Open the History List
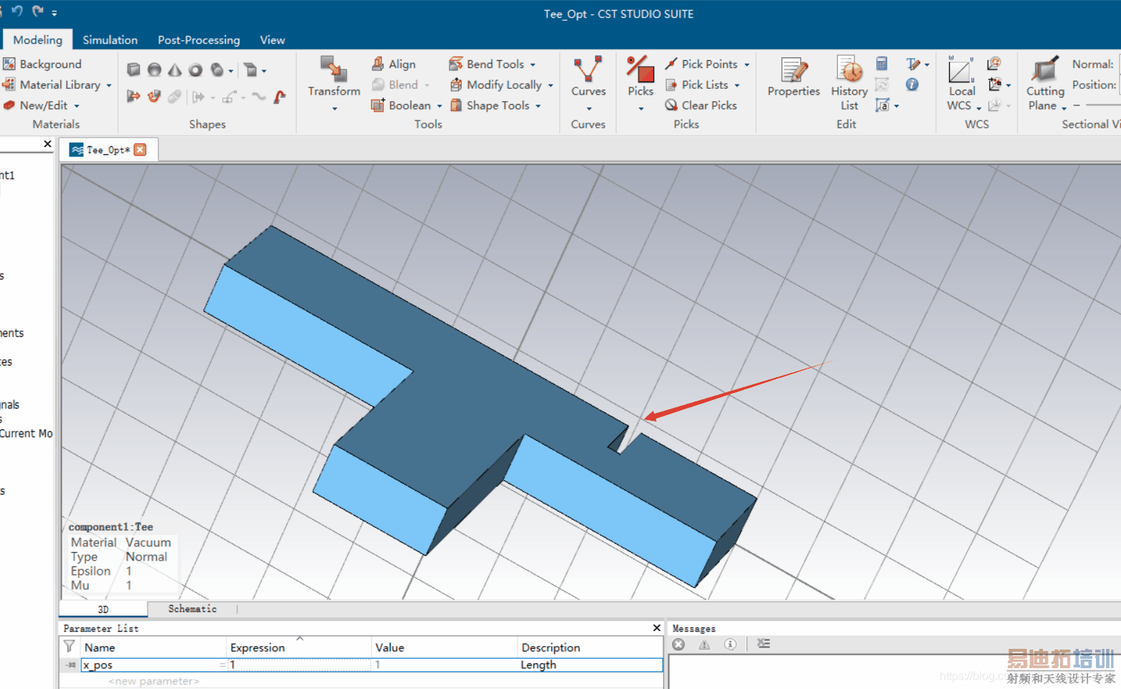The image size is (1121, 689). [849, 83]
